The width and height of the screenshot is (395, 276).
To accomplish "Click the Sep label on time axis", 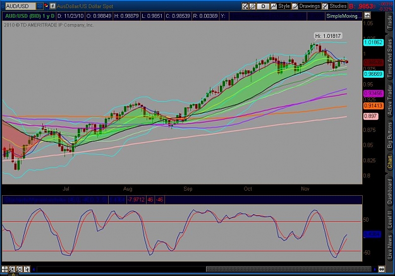I will pos(188,189).
